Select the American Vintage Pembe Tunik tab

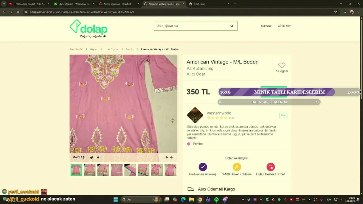tap(164, 4)
